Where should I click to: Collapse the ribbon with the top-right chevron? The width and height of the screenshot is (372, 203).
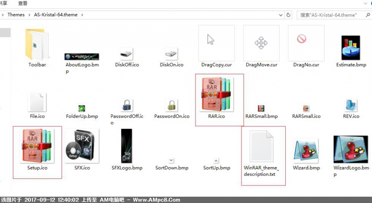click(366, 3)
